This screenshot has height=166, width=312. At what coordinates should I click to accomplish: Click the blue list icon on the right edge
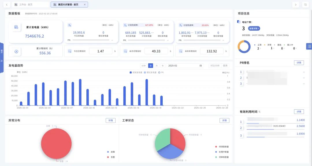(x=309, y=46)
